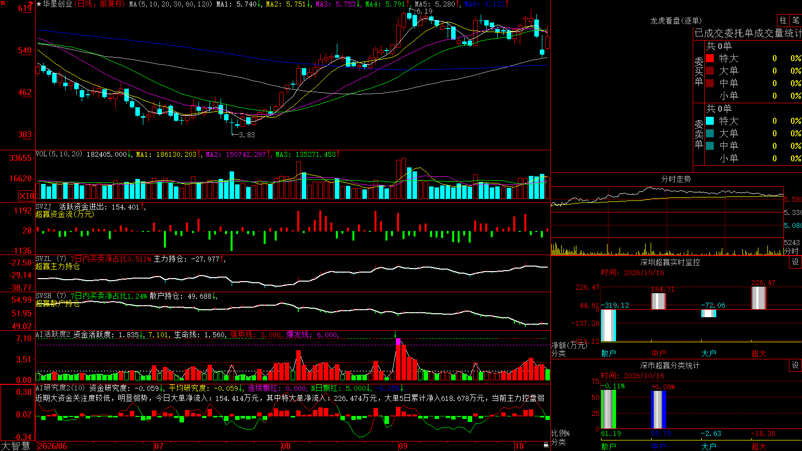The height and width of the screenshot is (451, 802).
Task: Click the VOL(5,10,20) indicator label
Action: (x=59, y=154)
